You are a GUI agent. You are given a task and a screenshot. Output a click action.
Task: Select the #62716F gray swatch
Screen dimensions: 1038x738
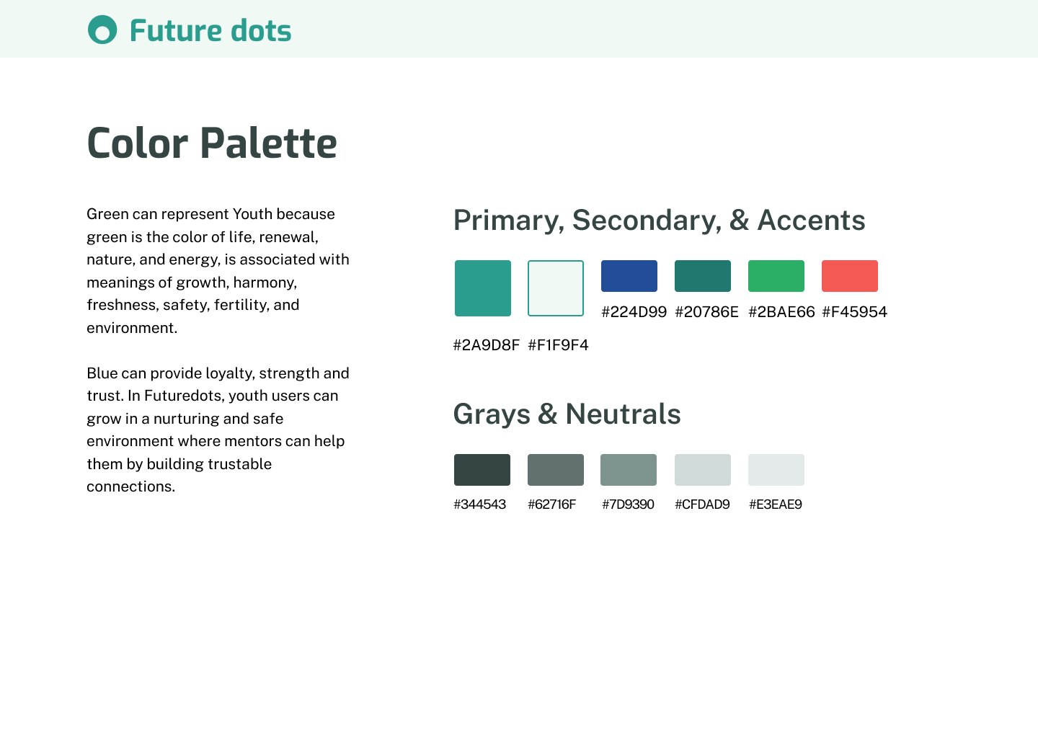(x=556, y=470)
